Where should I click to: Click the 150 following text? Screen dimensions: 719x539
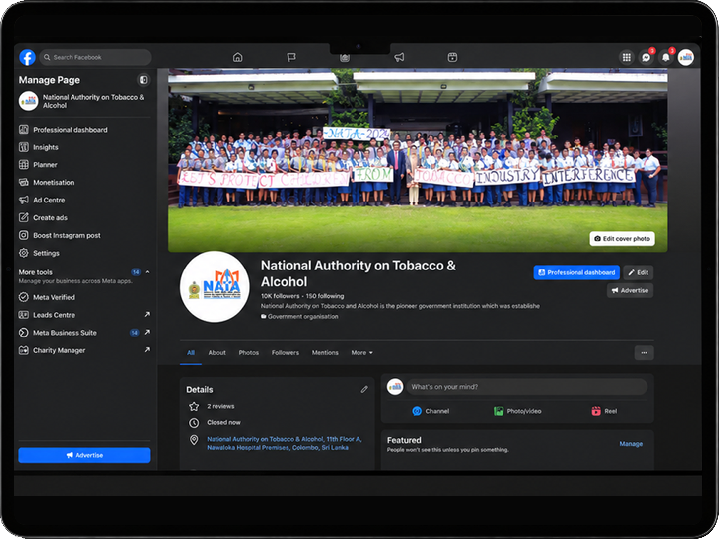(325, 296)
